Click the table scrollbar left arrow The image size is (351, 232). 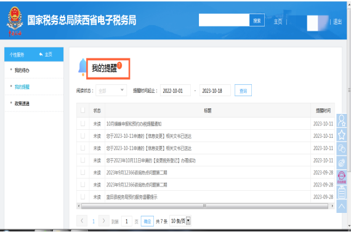pyautogui.click(x=79, y=206)
